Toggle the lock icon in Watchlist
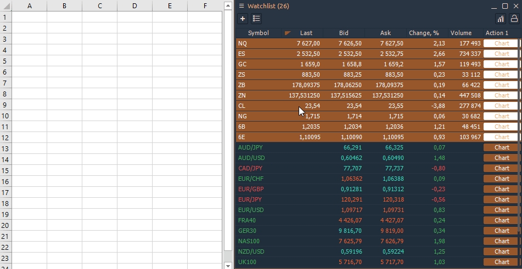The width and height of the screenshot is (522, 269). pyautogui.click(x=514, y=19)
